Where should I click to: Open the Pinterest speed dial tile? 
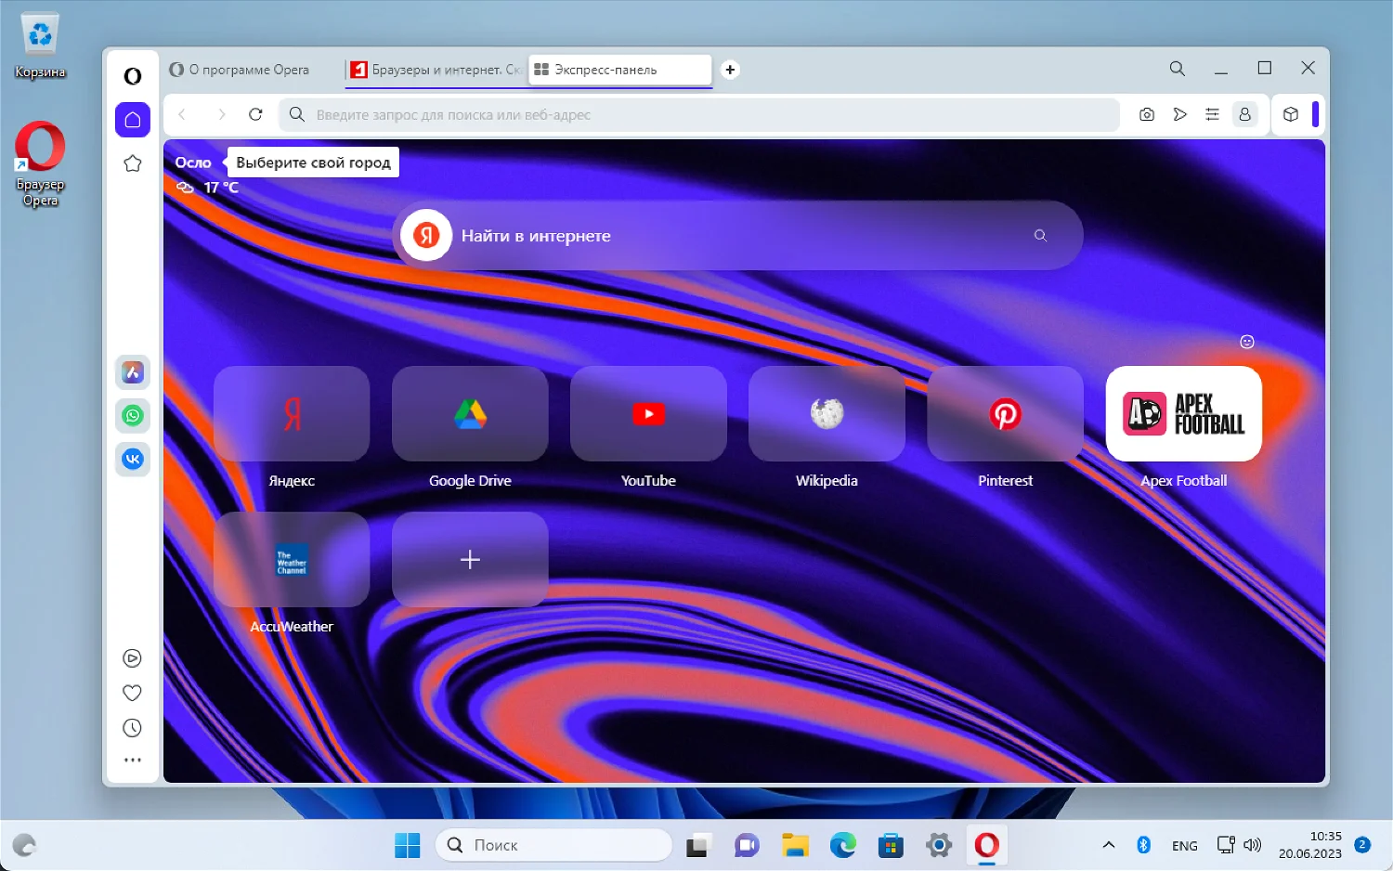1005,414
